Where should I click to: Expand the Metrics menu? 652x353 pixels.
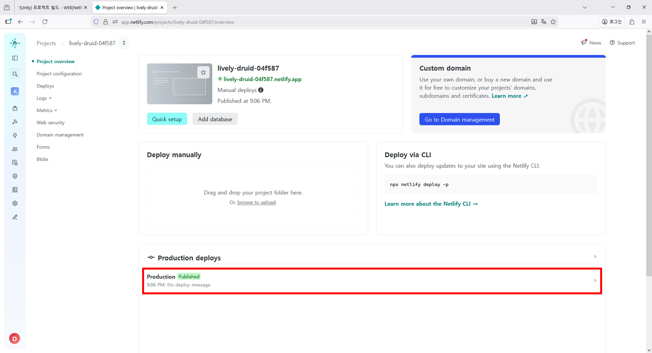tap(47, 110)
